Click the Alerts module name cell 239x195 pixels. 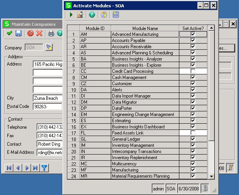click(145, 90)
